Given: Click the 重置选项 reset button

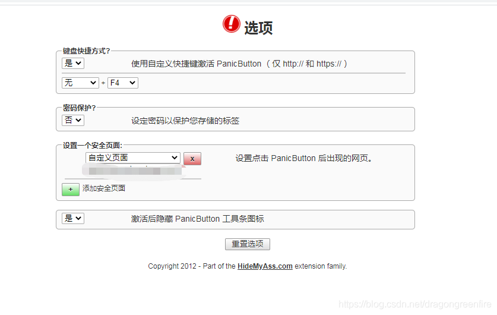Looking at the screenshot, I should click(x=248, y=244).
